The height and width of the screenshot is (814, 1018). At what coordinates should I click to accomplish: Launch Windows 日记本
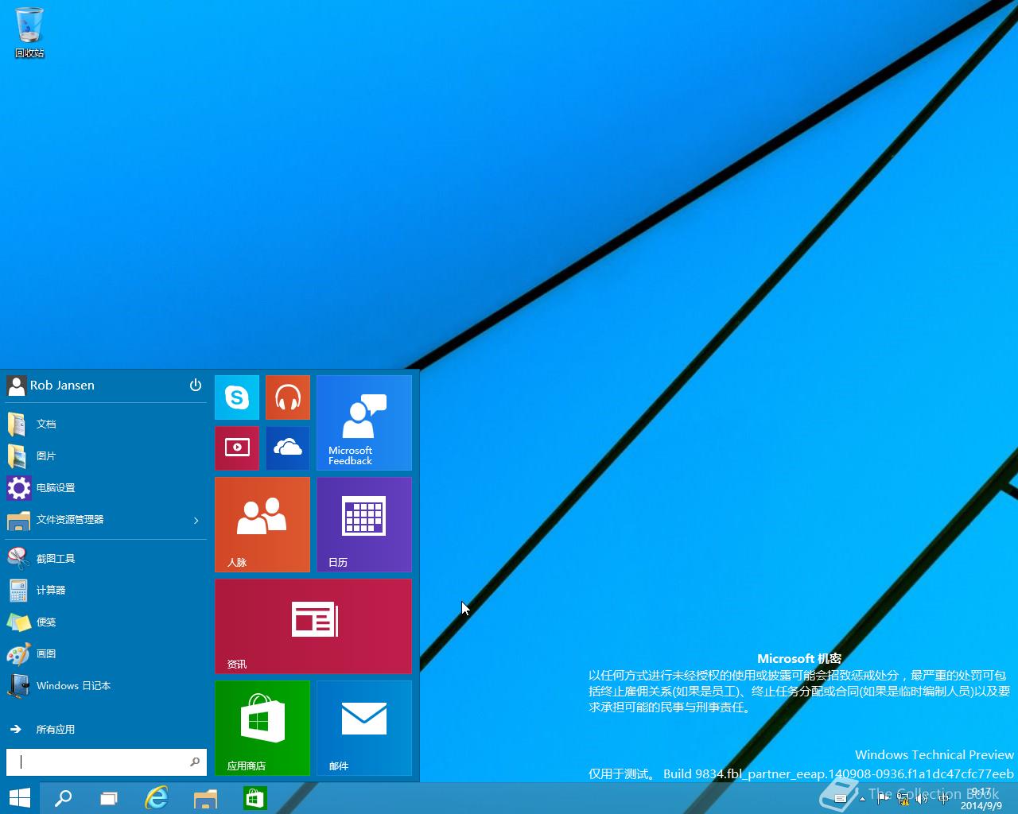(x=107, y=685)
